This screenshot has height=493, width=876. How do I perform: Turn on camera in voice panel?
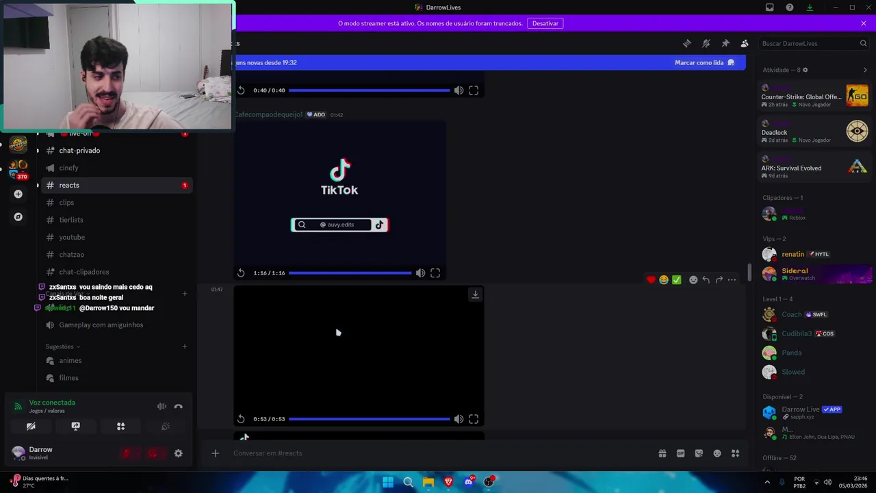click(31, 426)
